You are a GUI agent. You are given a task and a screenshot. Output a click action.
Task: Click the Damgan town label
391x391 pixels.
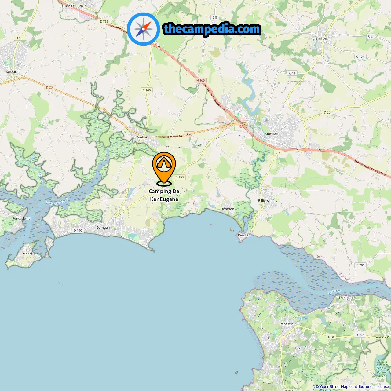point(103,228)
